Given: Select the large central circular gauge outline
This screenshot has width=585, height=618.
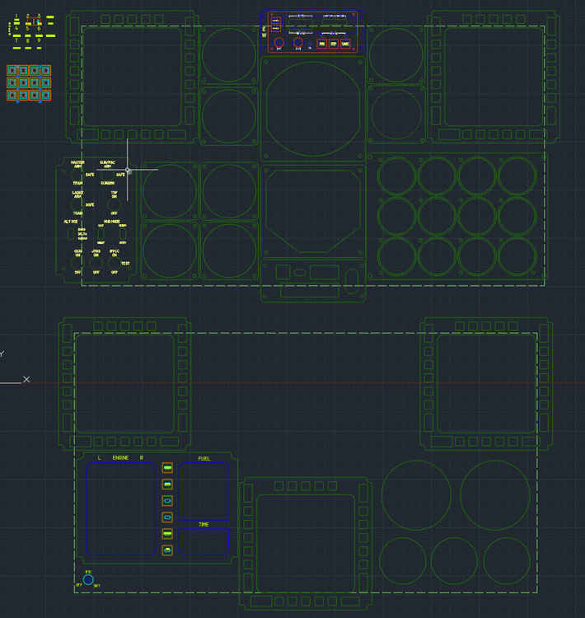Looking at the screenshot, I should coord(313,110).
